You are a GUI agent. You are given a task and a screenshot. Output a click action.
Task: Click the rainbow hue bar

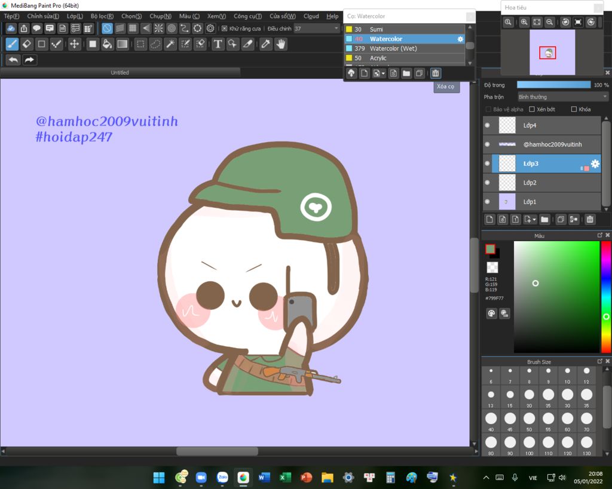tap(606, 297)
